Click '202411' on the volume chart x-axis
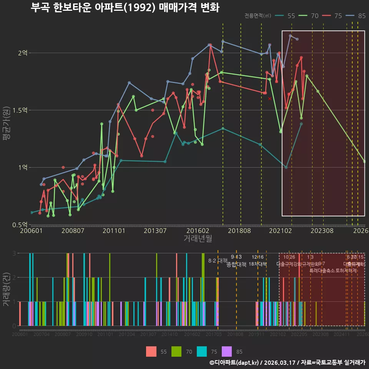The image size is (369, 369). tap(341, 334)
